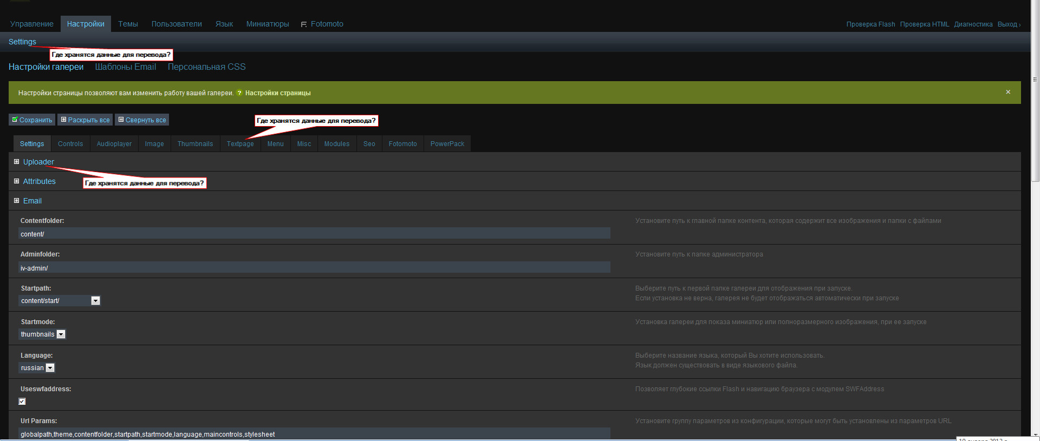Open the Язык menu item
Viewport: 1040px width, 441px height.
pyautogui.click(x=224, y=24)
